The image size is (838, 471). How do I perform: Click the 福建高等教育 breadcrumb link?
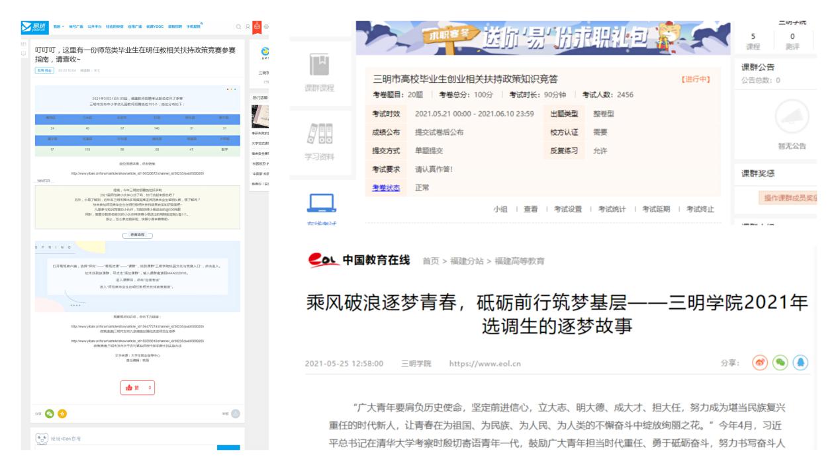tap(518, 261)
